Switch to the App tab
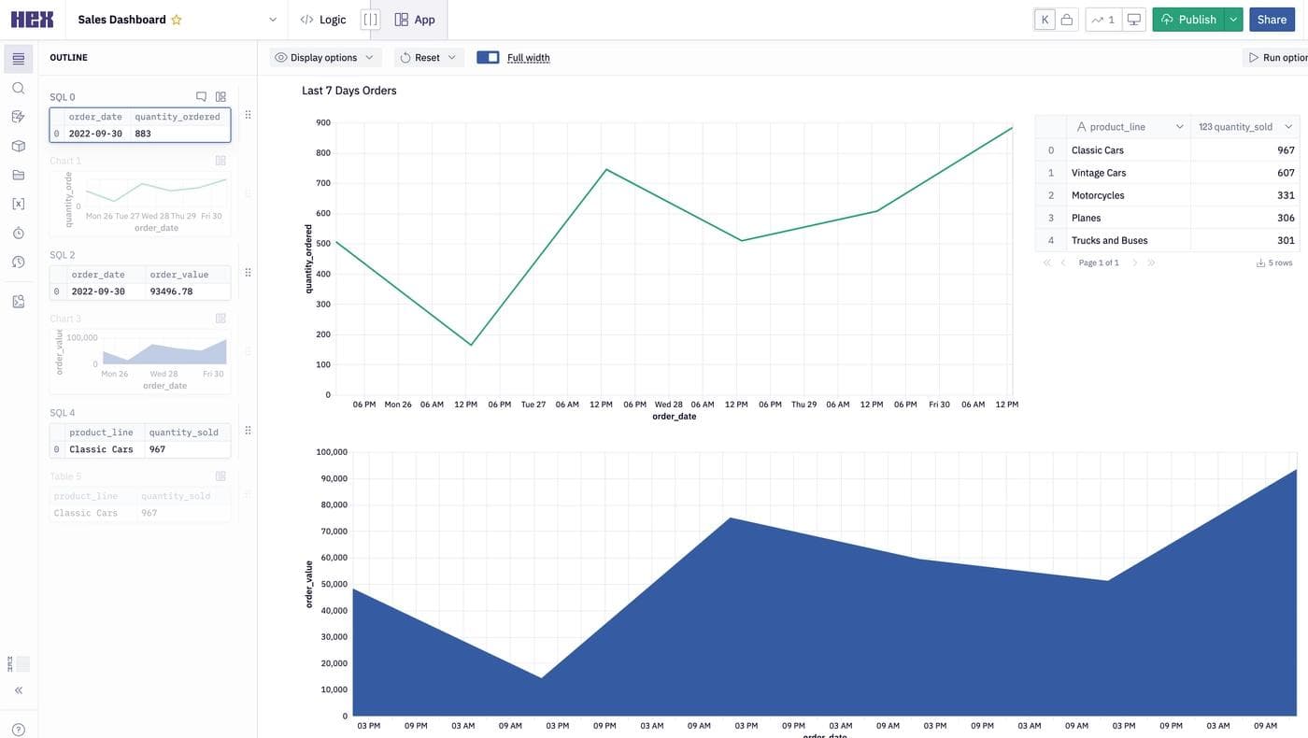The width and height of the screenshot is (1308, 738). click(x=415, y=20)
